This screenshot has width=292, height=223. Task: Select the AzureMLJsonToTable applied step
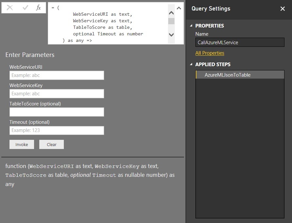[240, 75]
